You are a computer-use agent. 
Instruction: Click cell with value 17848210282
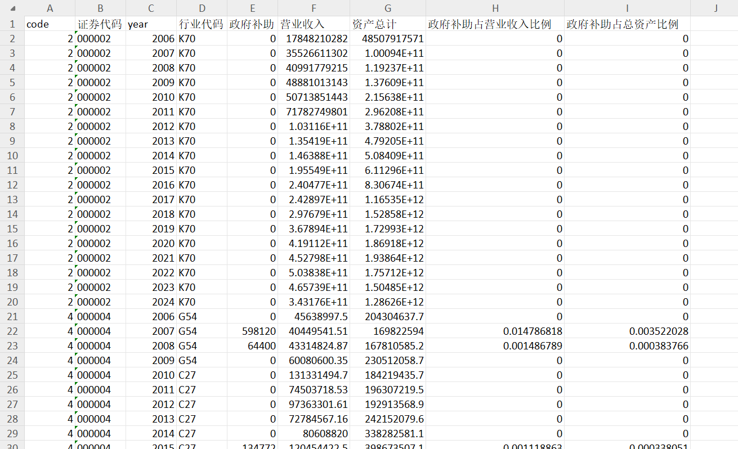pos(314,39)
